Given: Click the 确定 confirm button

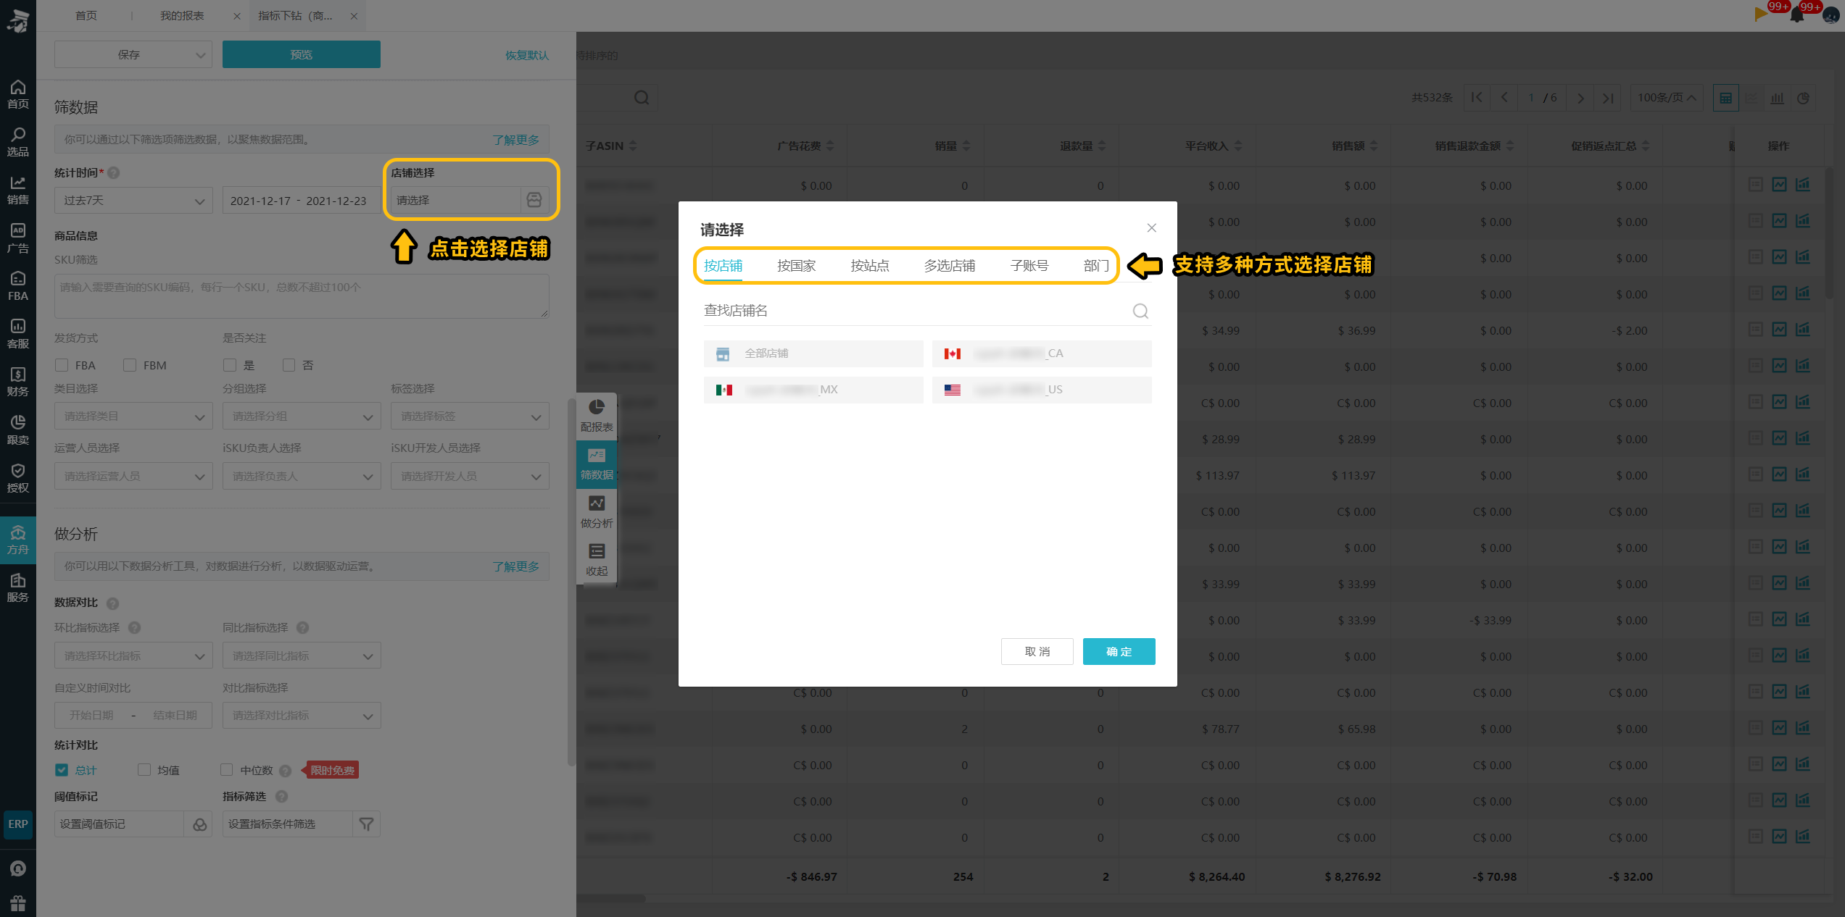Looking at the screenshot, I should tap(1119, 652).
